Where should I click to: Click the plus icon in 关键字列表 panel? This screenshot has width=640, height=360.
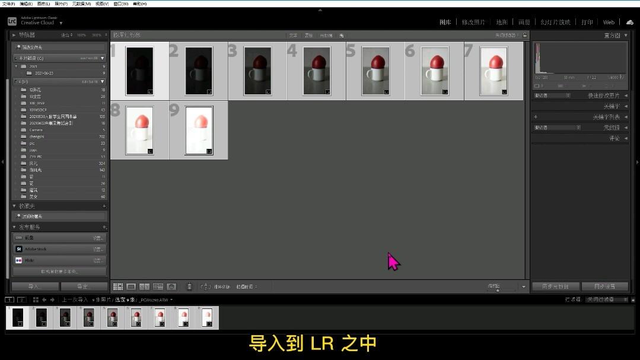tap(536, 117)
